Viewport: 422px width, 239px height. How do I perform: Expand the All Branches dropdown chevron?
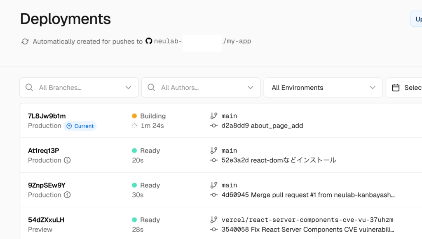tap(128, 88)
